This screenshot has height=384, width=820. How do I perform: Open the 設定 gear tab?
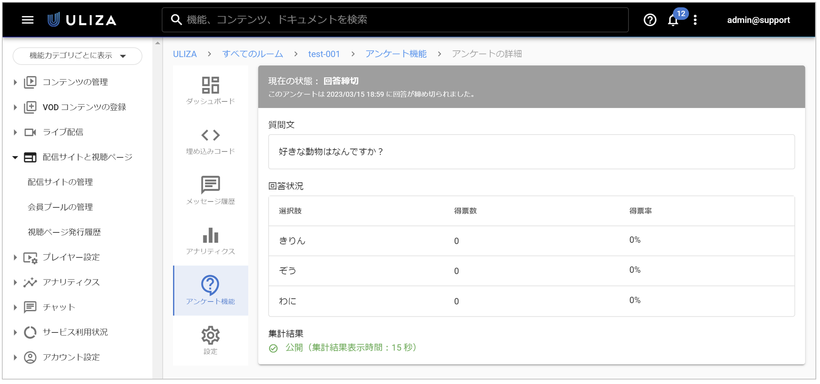pyautogui.click(x=210, y=340)
